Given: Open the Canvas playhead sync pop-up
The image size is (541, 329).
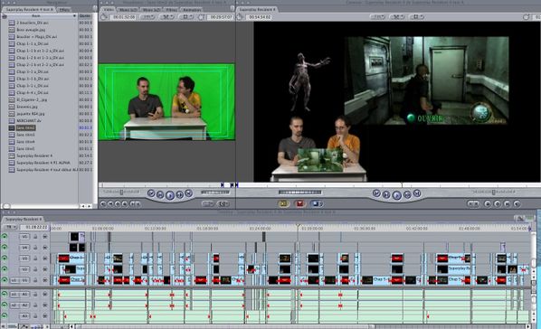Looking at the screenshot, I should click(x=397, y=16).
